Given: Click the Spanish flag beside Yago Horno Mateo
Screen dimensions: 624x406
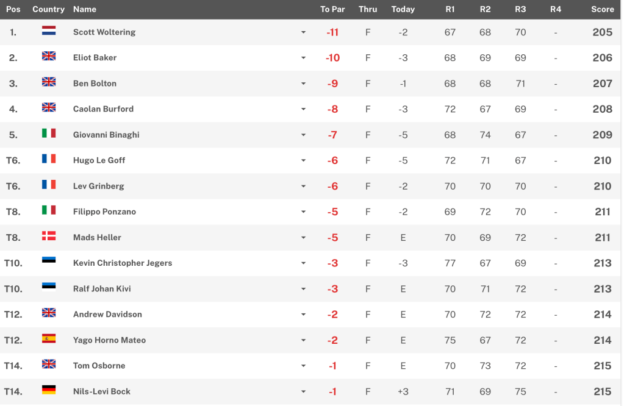Looking at the screenshot, I should (x=49, y=339).
